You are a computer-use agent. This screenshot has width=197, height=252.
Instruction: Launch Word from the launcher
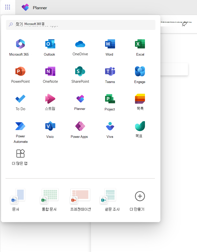[x=110, y=47]
